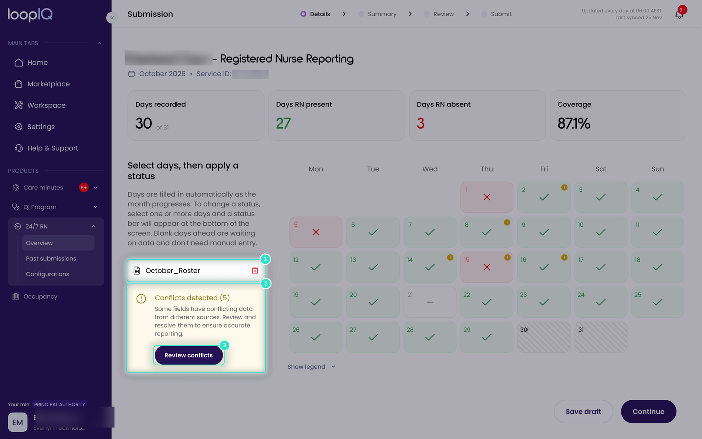702x439 pixels.
Task: Click the Care minutes 9+ badge
Action: (x=84, y=188)
